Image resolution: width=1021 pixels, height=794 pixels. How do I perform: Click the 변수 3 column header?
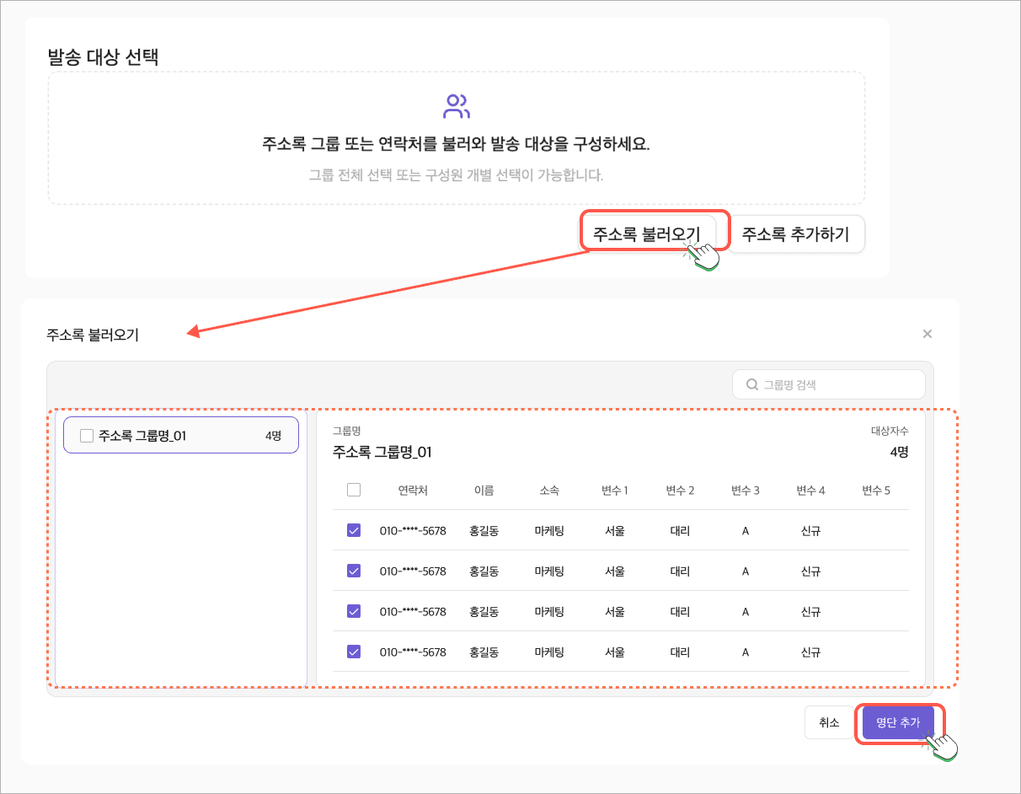tap(746, 491)
